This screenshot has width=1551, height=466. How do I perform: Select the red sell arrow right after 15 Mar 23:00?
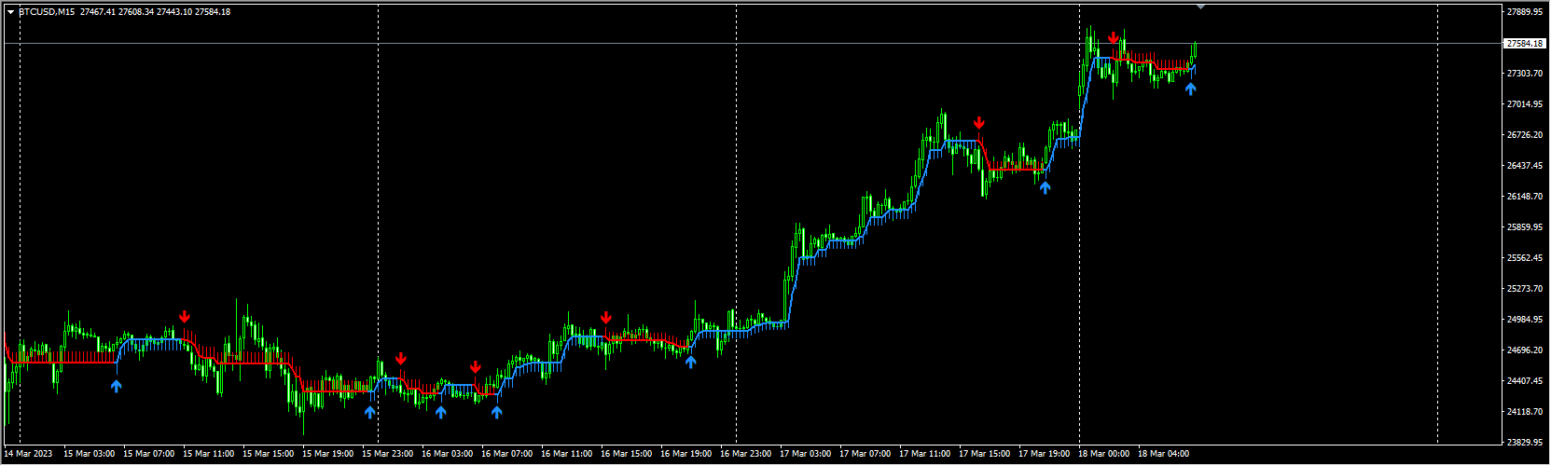click(401, 359)
